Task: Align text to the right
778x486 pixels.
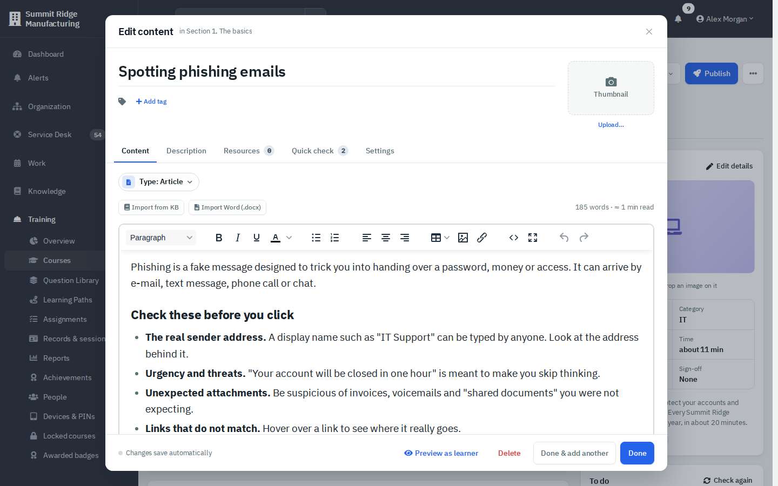Action: click(405, 238)
